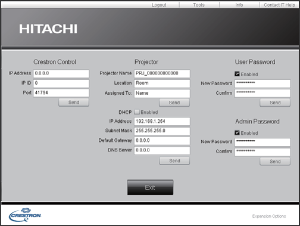The width and height of the screenshot is (300, 226).
Task: Click the DHCP label
Action: pyautogui.click(x=125, y=112)
